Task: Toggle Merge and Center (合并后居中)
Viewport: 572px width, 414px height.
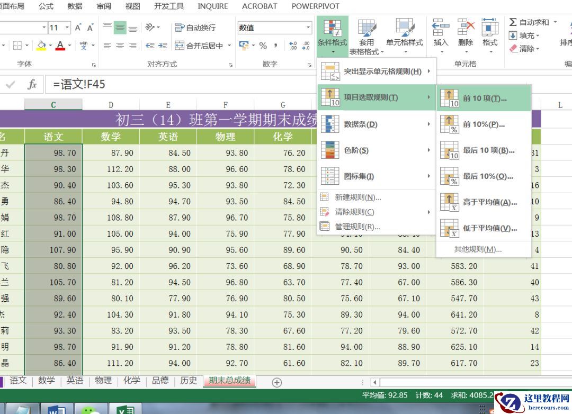Action: click(199, 46)
